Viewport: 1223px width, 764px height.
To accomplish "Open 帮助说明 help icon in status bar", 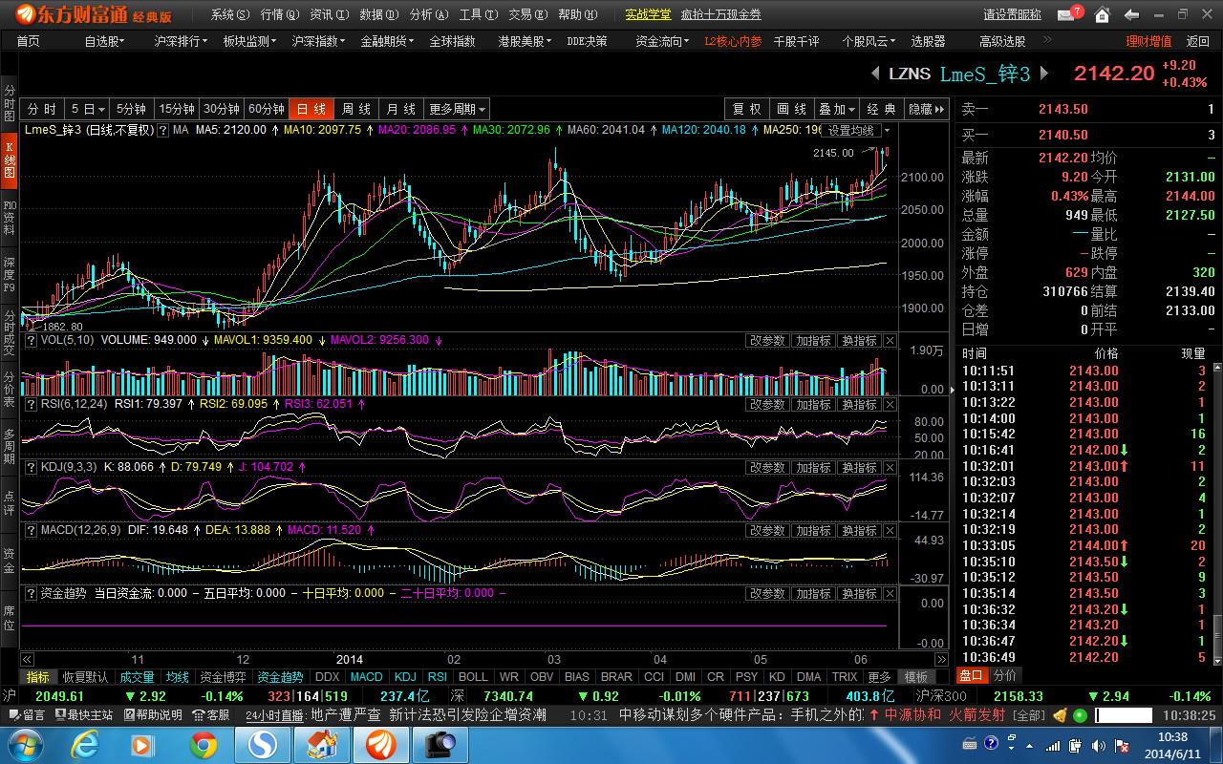I will click(x=129, y=714).
